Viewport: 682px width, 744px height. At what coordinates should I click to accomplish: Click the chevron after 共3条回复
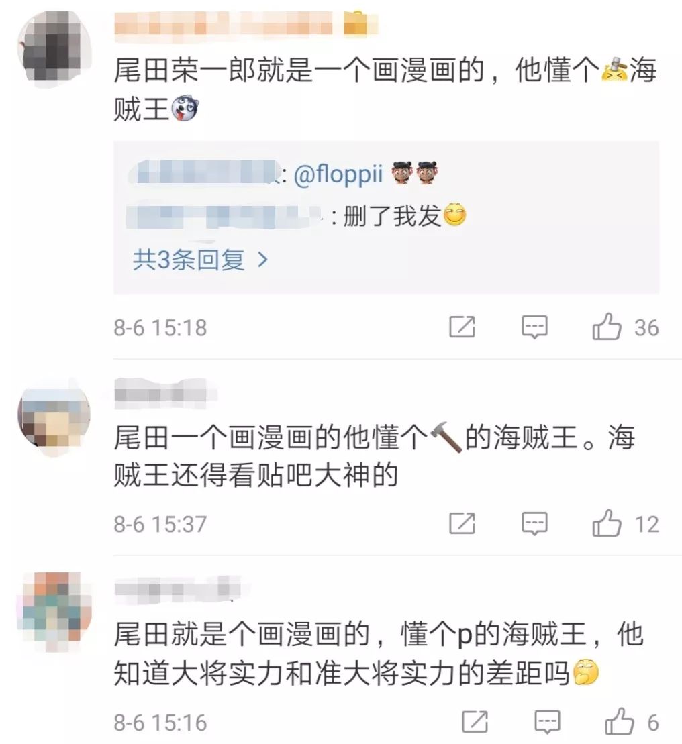click(262, 260)
